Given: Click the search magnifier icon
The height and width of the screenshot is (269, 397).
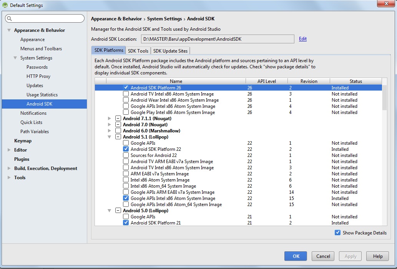Looking at the screenshot, I should (10, 18).
